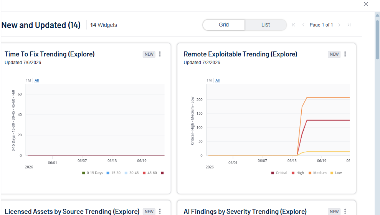Viewport: 380px width, 215px height.
Task: Select 1M range on Remote Exploitable chart
Action: click(209, 80)
